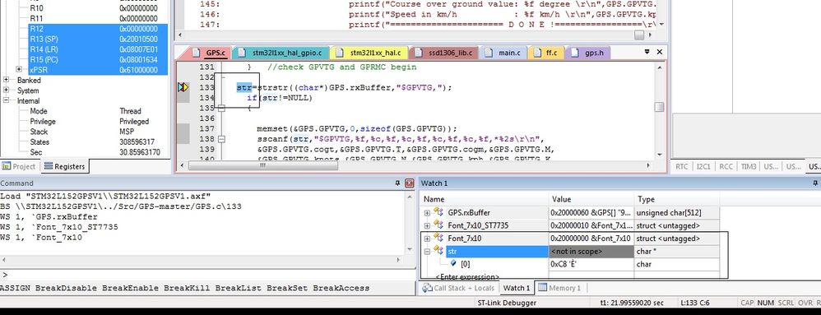
Task: Click the str watch variable icon
Action: [438, 251]
